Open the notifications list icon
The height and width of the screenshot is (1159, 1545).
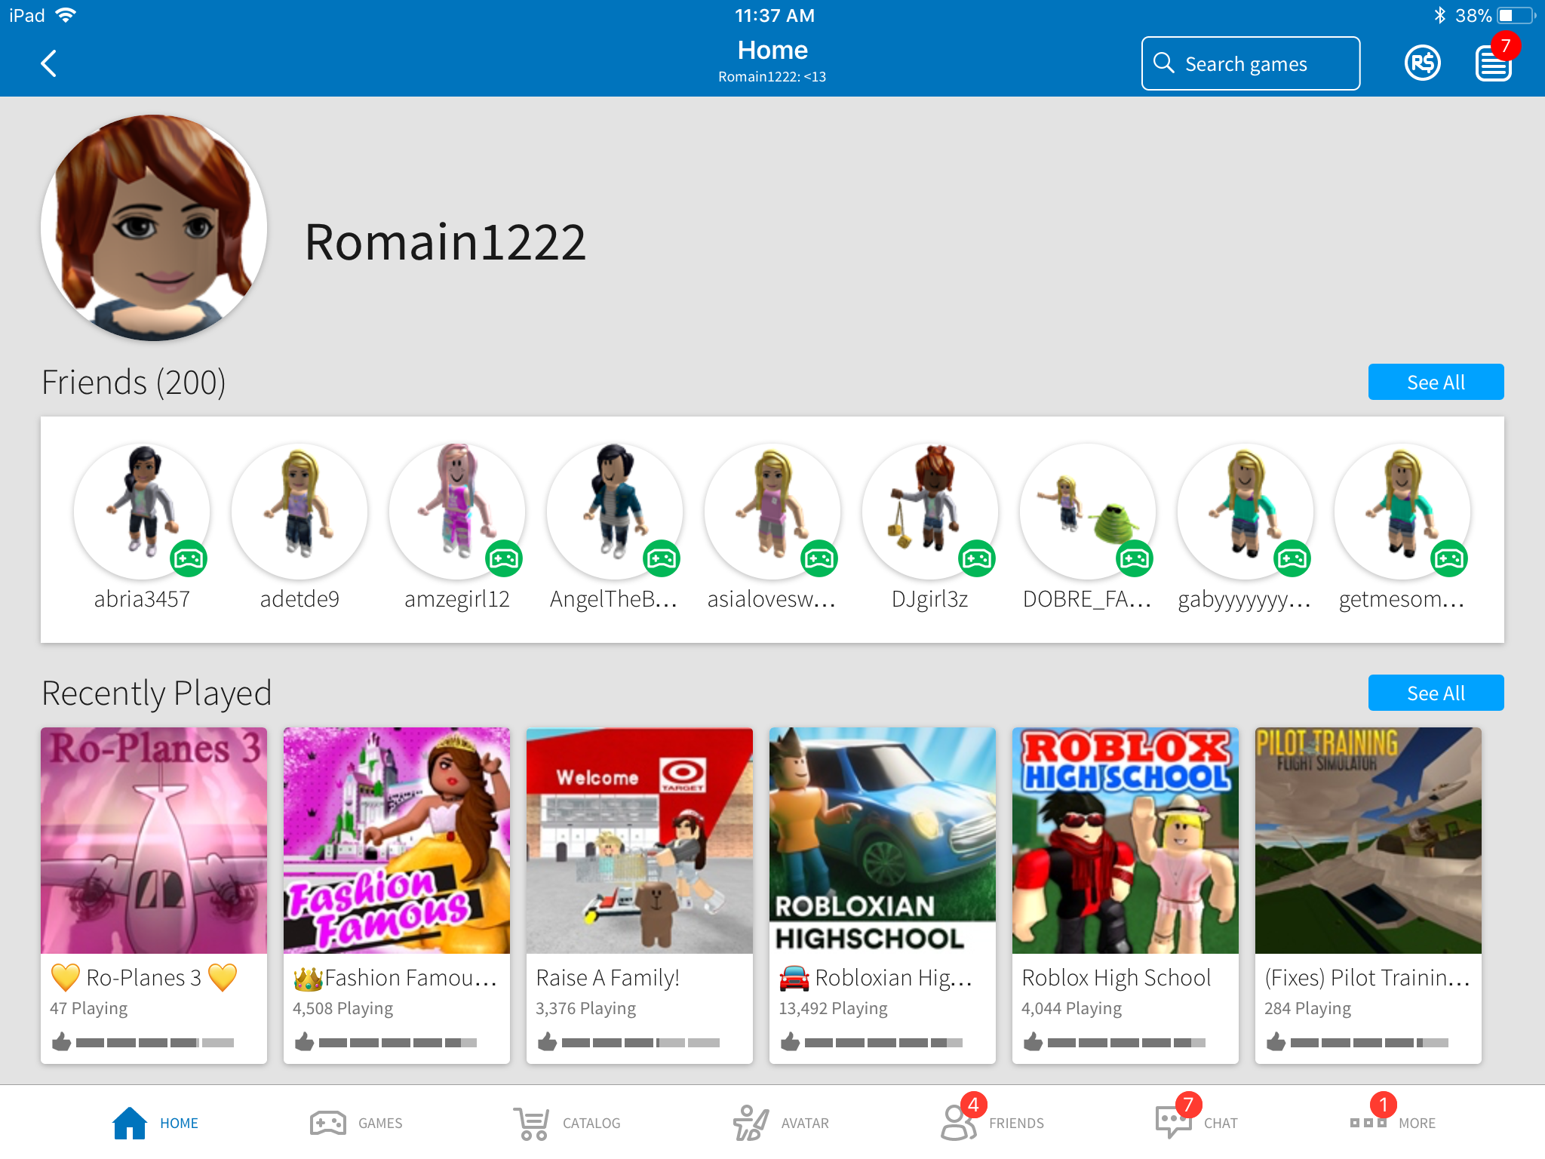click(x=1493, y=63)
